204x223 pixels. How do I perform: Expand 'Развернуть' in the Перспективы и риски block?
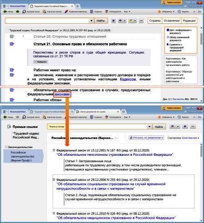(x=41, y=62)
